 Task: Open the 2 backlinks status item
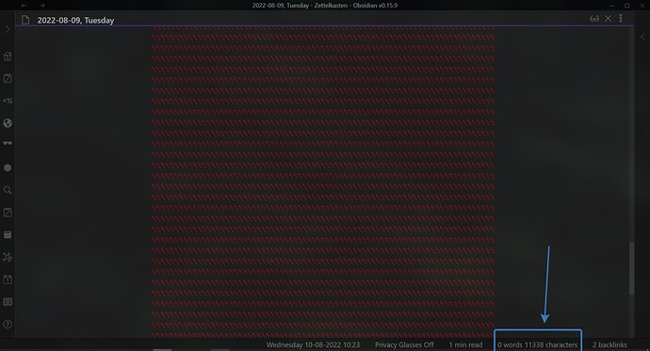609,344
